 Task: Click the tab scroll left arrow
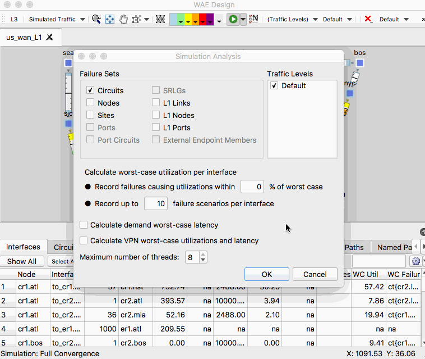(x=416, y=247)
